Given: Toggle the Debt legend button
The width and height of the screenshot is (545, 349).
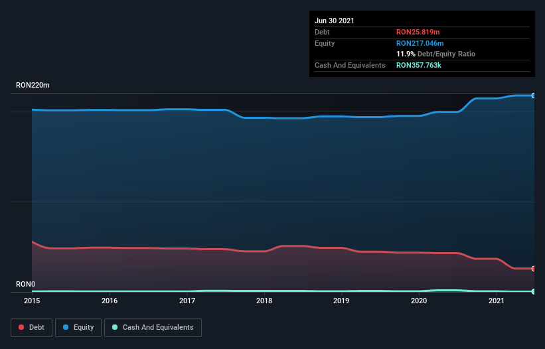Looking at the screenshot, I should [x=31, y=328].
